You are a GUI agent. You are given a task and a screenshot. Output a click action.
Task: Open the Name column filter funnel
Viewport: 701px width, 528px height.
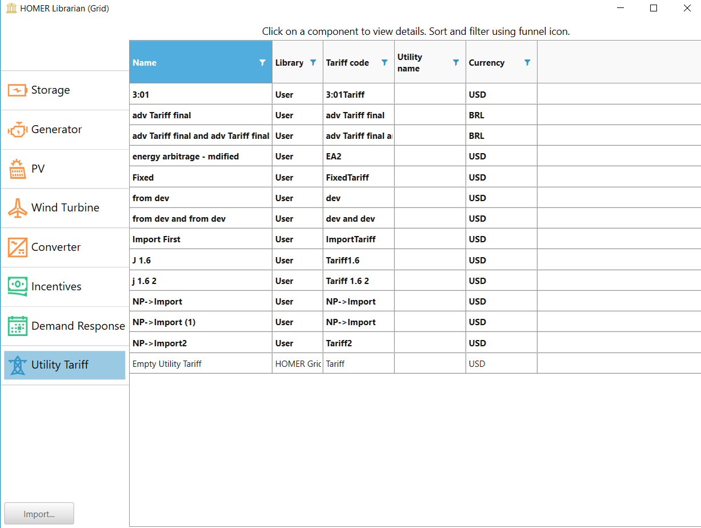pyautogui.click(x=262, y=63)
